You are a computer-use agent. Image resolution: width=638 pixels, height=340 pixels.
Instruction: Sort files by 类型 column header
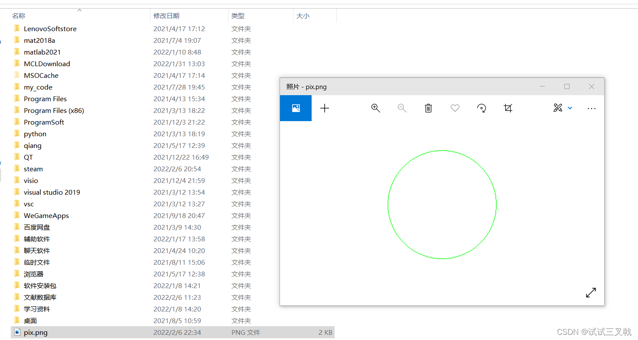coord(238,16)
